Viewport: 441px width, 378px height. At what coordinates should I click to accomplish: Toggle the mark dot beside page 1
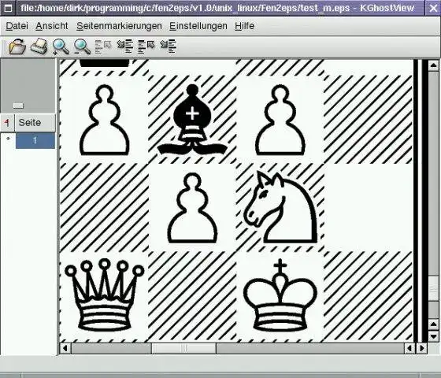8,139
